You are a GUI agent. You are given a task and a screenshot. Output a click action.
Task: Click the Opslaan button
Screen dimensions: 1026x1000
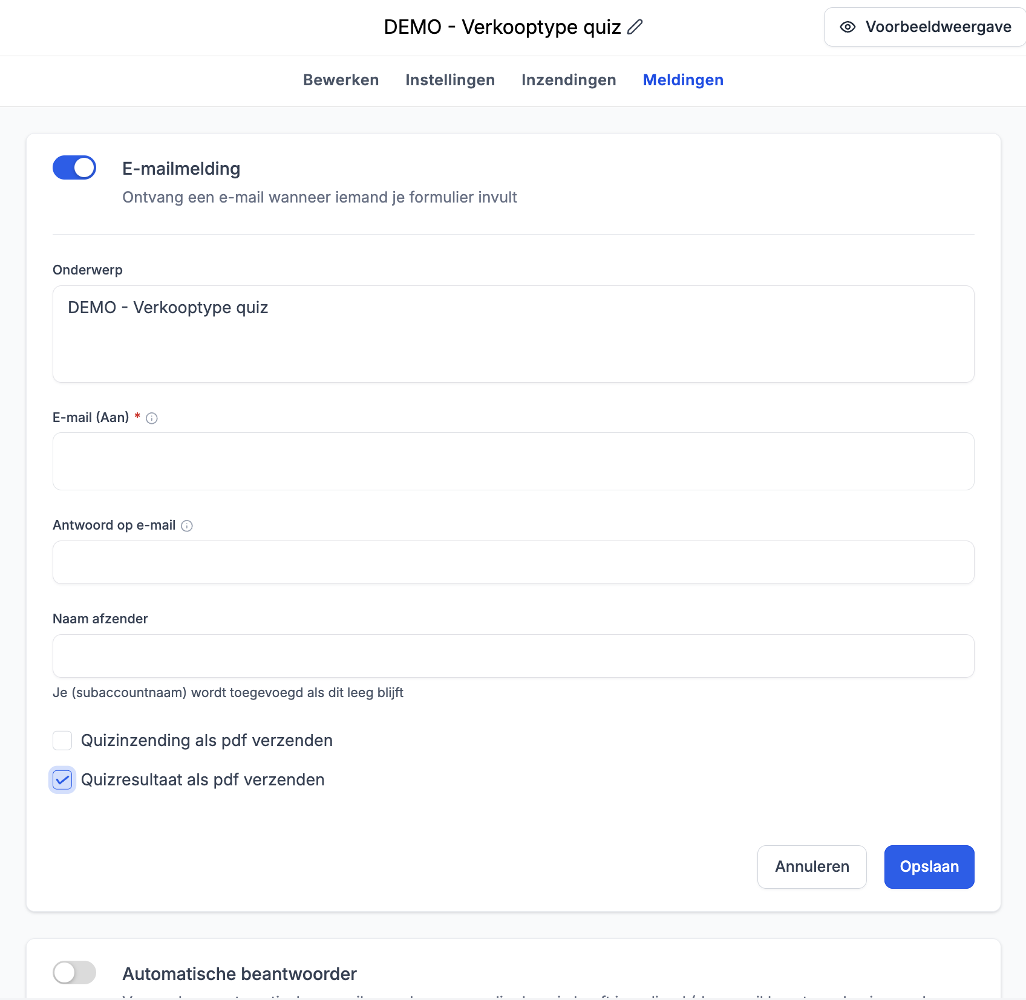929,867
